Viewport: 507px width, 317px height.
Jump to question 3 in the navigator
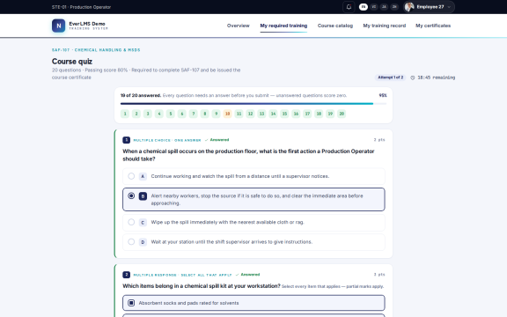click(x=148, y=114)
